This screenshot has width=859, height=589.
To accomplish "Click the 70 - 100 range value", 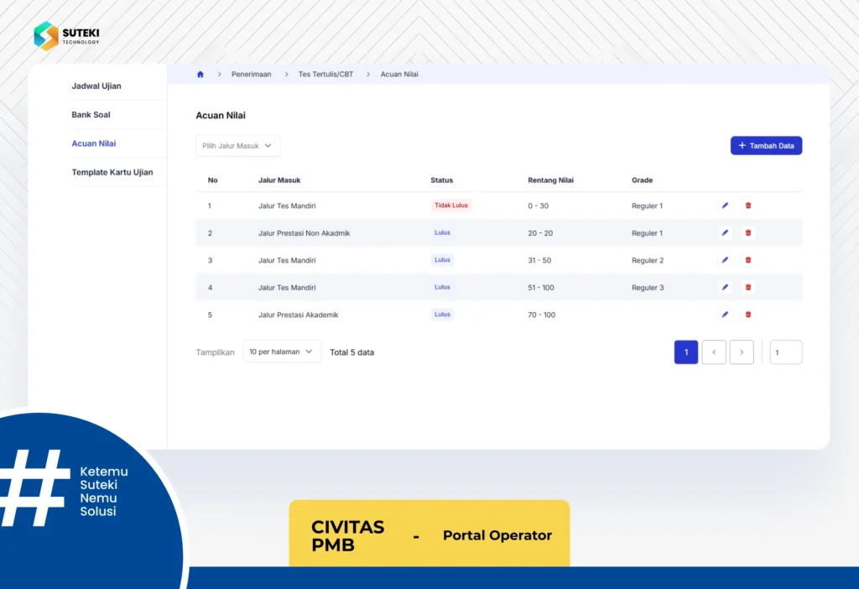I will coord(541,315).
